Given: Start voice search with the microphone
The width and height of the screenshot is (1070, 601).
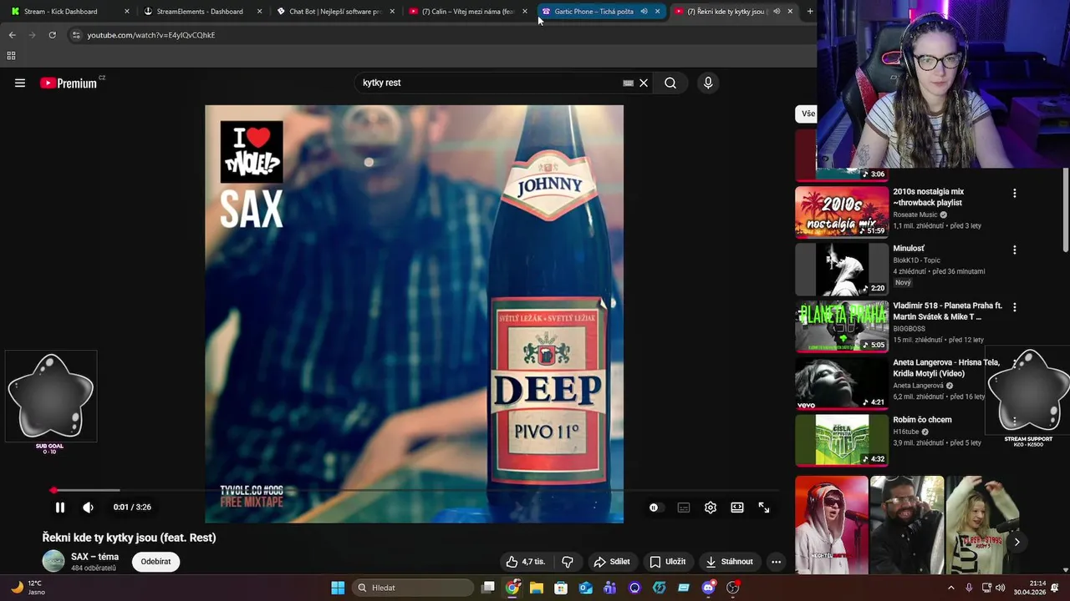Looking at the screenshot, I should 708,83.
